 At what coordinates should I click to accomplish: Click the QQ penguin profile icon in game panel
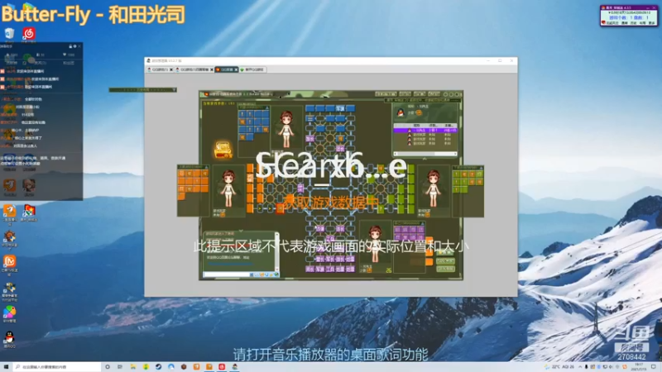pyautogui.click(x=401, y=112)
